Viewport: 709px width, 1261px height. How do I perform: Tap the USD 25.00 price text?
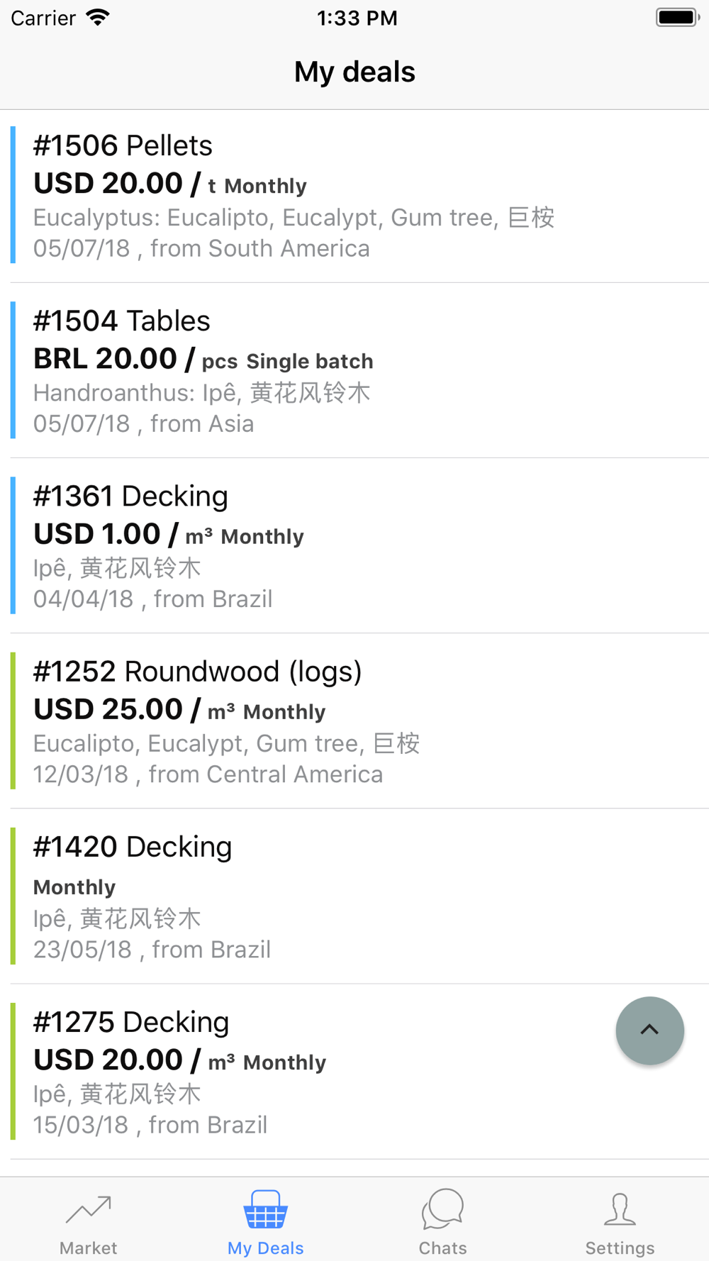click(108, 709)
